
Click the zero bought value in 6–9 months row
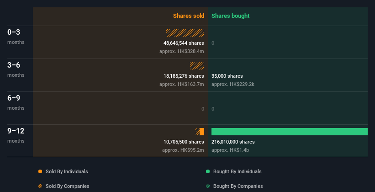pyautogui.click(x=213, y=109)
